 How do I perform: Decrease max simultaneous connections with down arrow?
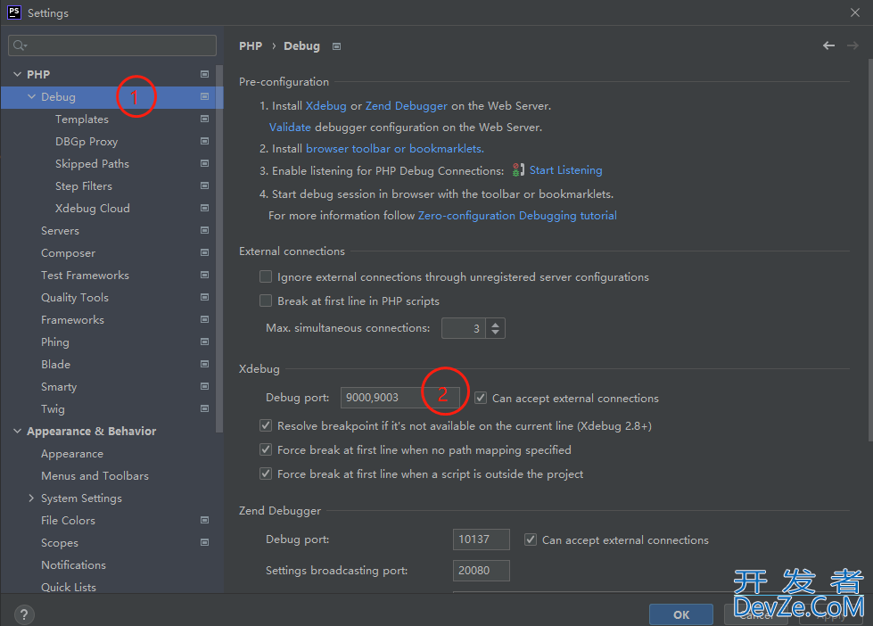[x=495, y=333]
